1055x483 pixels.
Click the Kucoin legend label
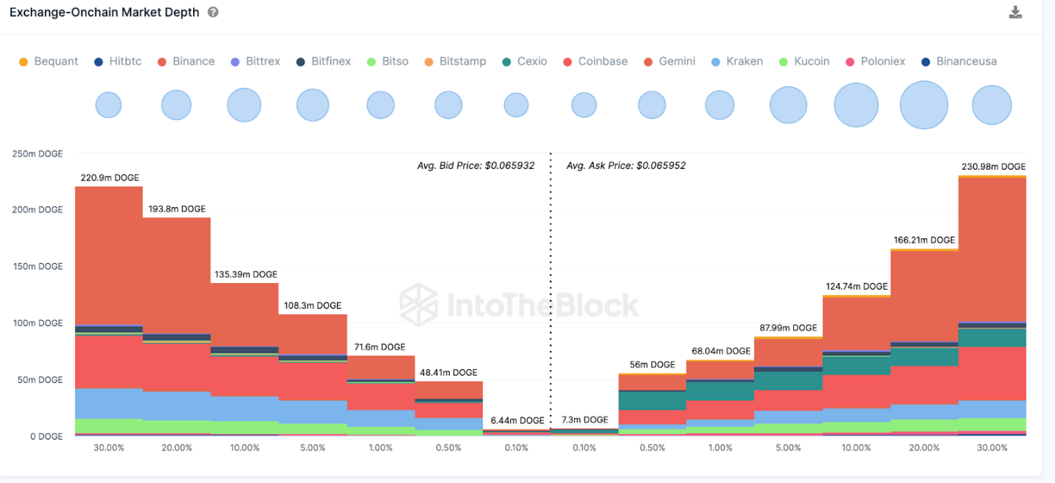coord(812,61)
